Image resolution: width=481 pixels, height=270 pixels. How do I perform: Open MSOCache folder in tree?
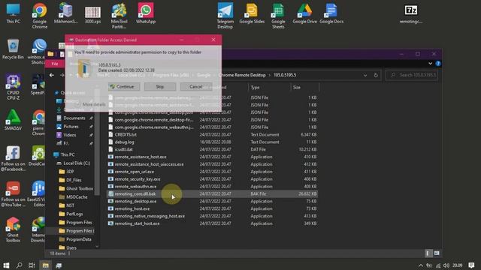tap(77, 197)
